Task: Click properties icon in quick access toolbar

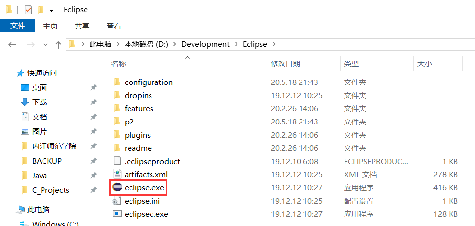Action: [x=28, y=10]
